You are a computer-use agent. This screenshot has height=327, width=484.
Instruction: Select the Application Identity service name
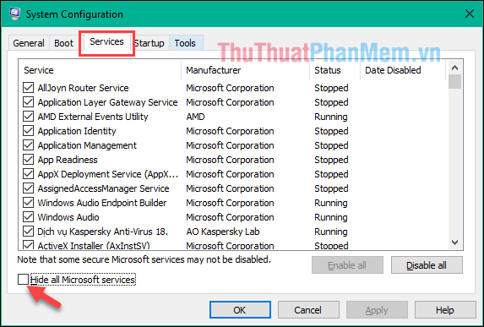point(77,131)
